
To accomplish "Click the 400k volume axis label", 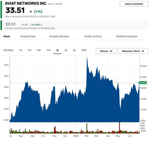I will (143, 123).
